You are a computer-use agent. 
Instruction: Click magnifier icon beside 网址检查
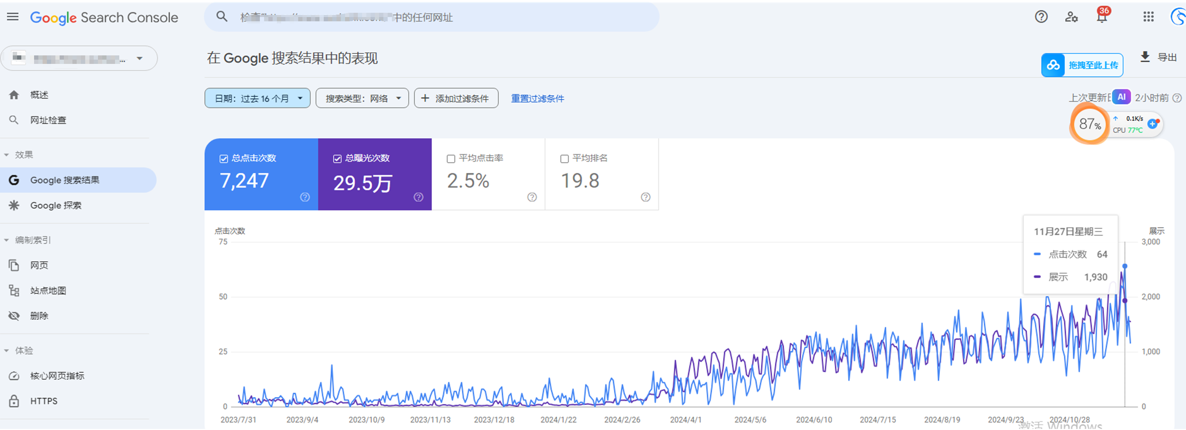pos(14,120)
